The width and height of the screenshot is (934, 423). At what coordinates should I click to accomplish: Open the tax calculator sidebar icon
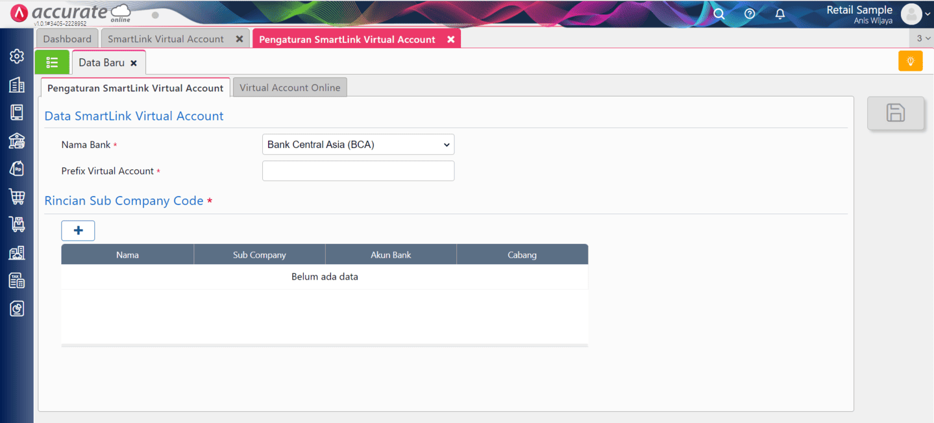17,280
